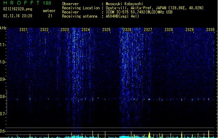Select the filename 0212162320.png
Image resolution: width=218 pixels, height=138 pixels.
tap(18, 9)
